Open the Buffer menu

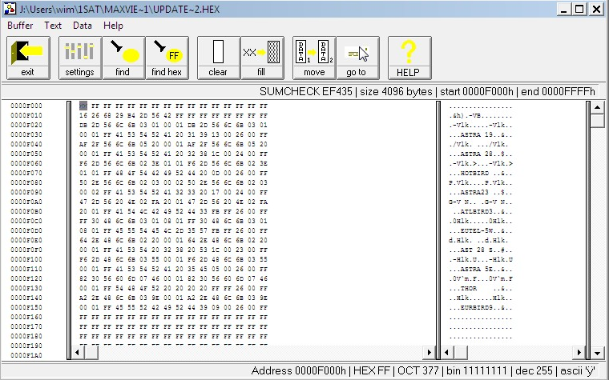20,26
